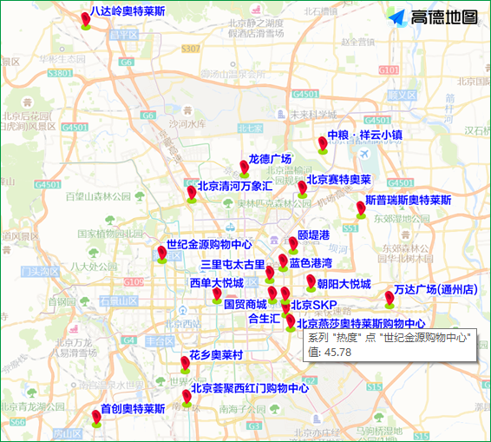
Task: Select the 花乡奥莱村 map pin
Action: [x=186, y=365]
